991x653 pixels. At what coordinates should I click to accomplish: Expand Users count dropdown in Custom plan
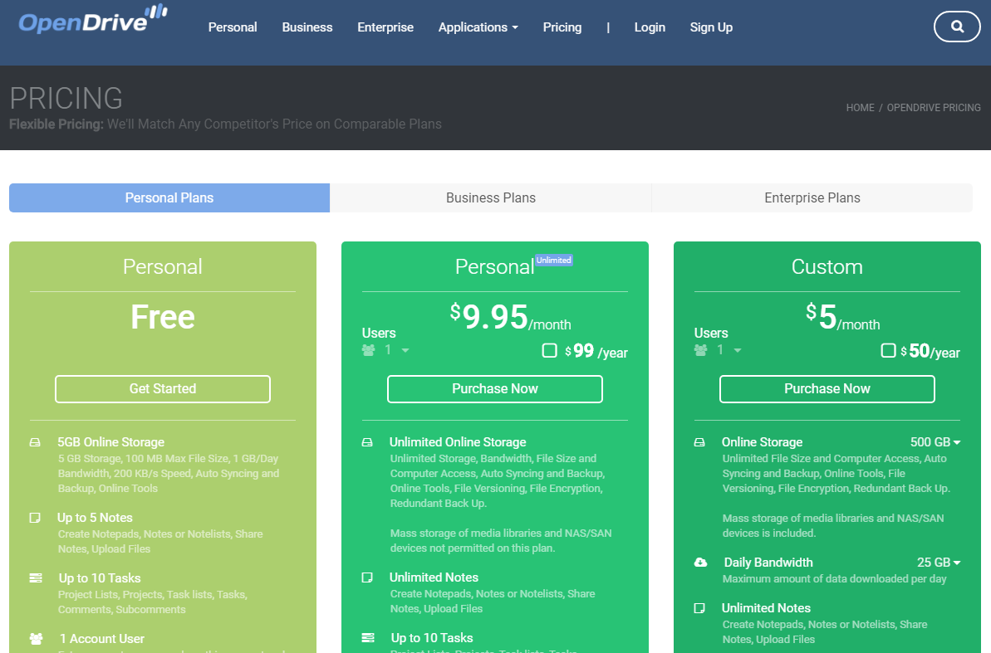click(729, 350)
